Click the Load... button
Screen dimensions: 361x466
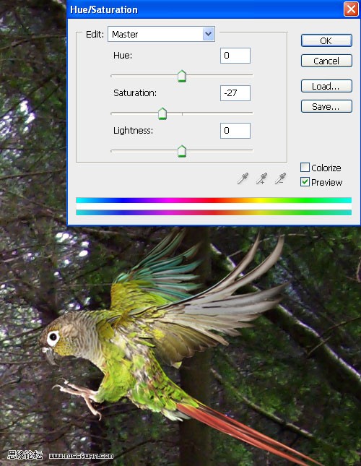pyautogui.click(x=326, y=86)
